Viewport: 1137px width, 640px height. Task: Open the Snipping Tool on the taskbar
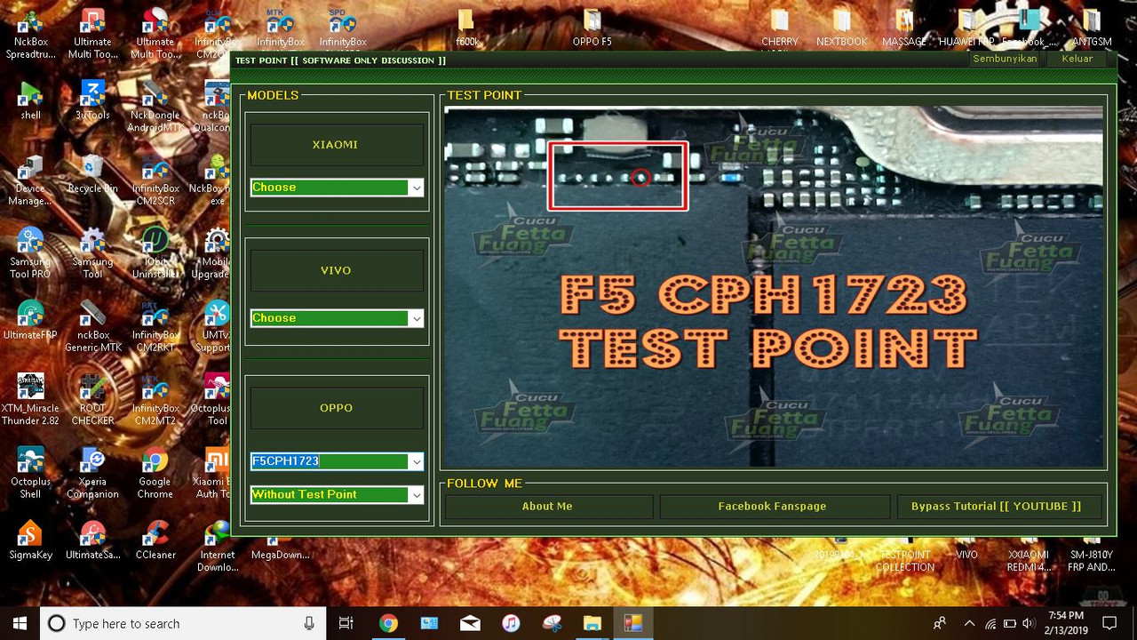552,623
